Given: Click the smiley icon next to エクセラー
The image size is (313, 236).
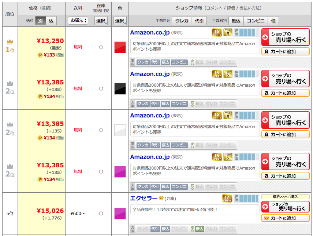Looking at the screenshot, I should tap(161, 198).
